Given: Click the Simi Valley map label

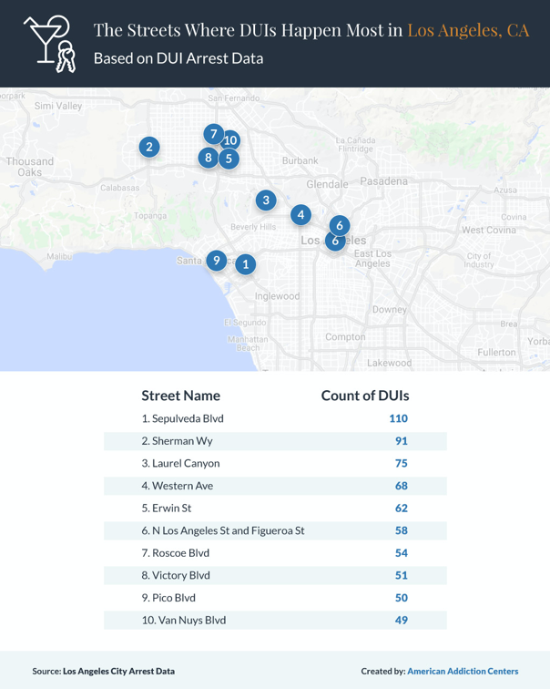Looking at the screenshot, I should point(58,106).
